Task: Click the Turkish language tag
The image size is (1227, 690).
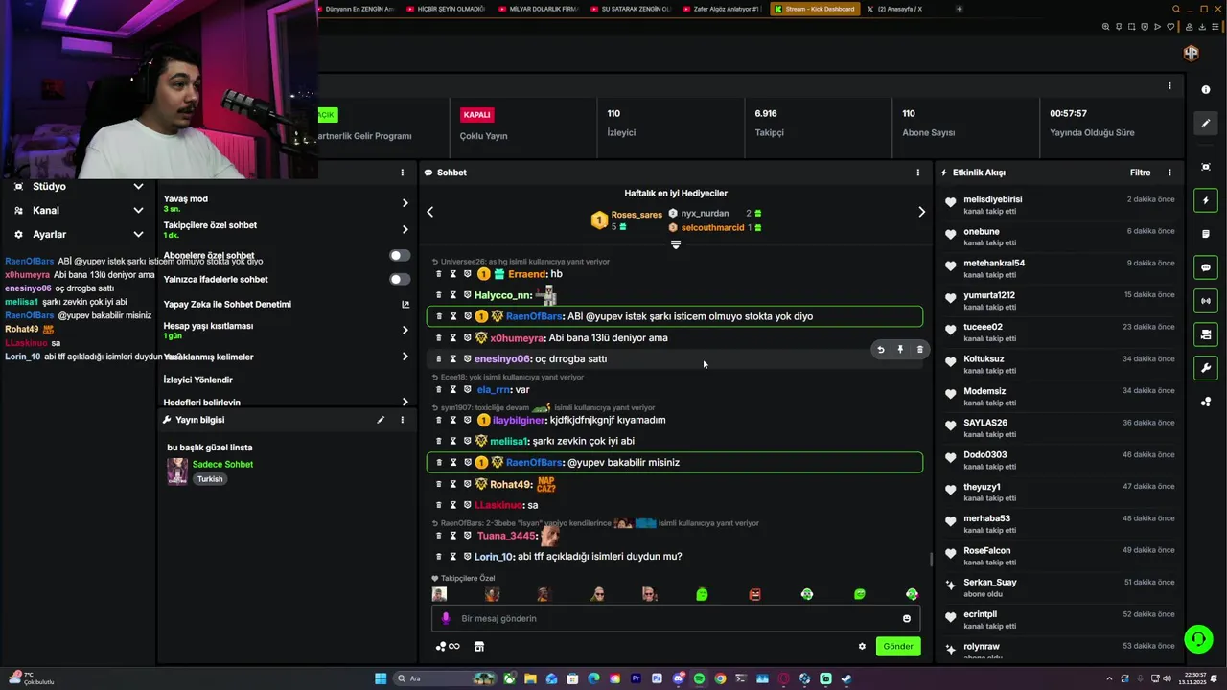Action: click(210, 479)
